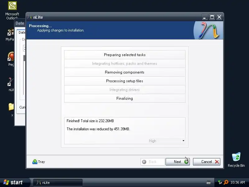Minimize the nLite window
This screenshot has height=187, width=249.
(x=205, y=17)
